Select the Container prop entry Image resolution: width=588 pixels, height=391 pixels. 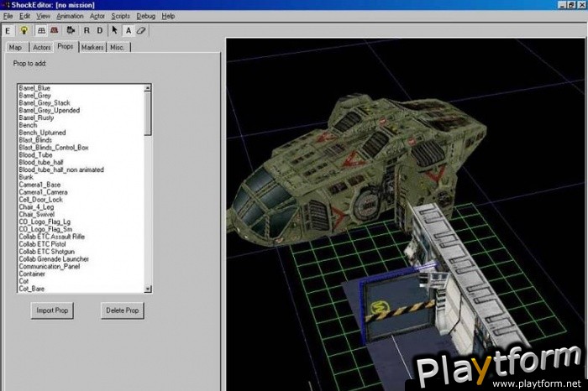[x=32, y=274]
